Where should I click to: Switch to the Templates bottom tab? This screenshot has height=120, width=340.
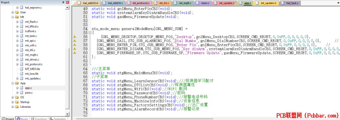(x=58, y=119)
